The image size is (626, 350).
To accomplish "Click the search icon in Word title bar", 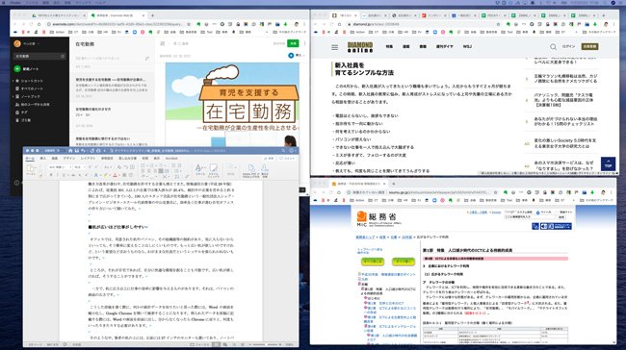I will click(283, 151).
